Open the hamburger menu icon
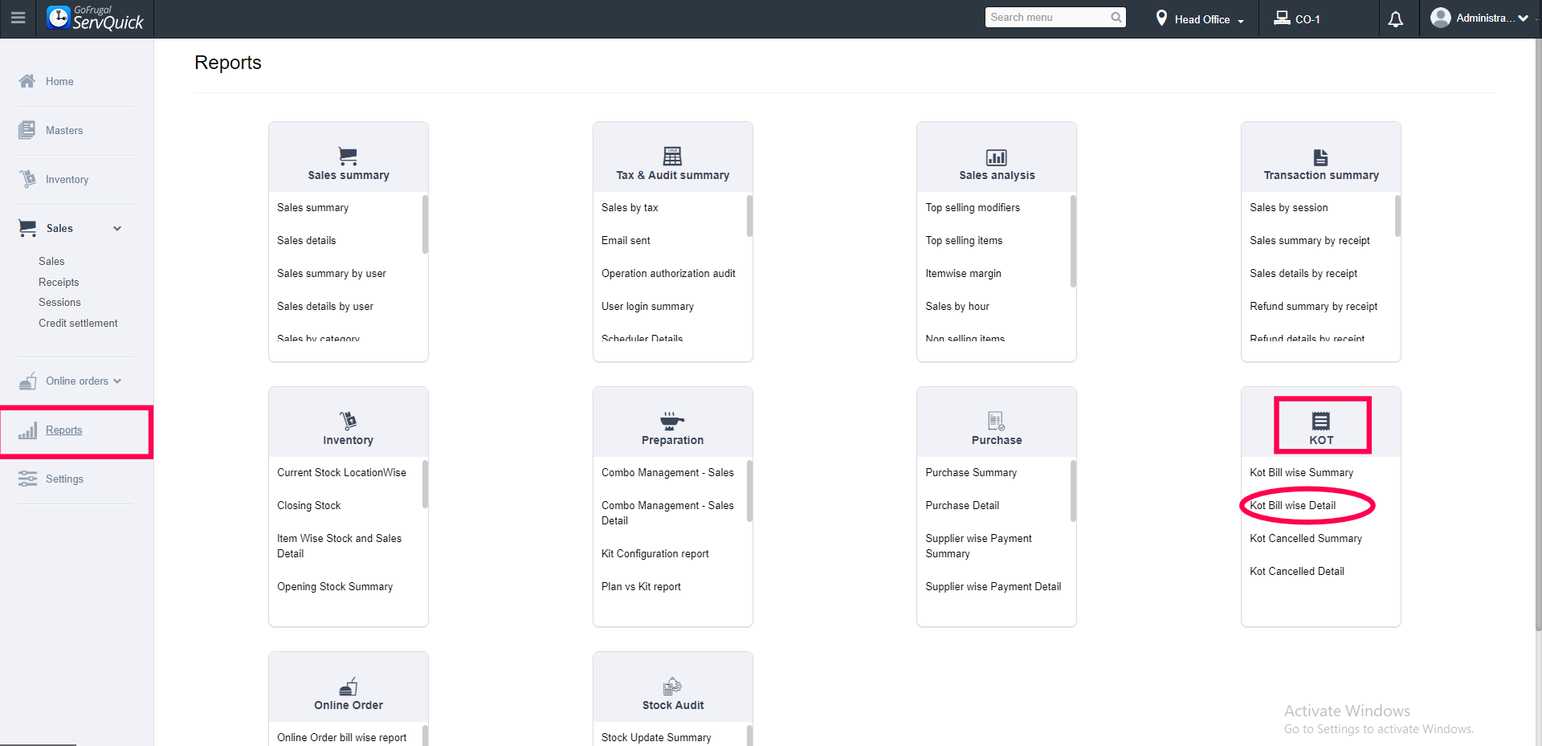Viewport: 1542px width, 746px height. [18, 18]
